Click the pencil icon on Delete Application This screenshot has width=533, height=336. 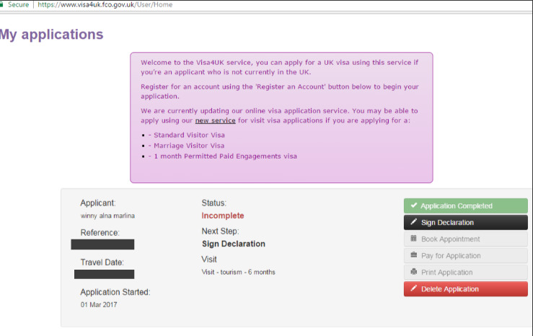pyautogui.click(x=413, y=289)
